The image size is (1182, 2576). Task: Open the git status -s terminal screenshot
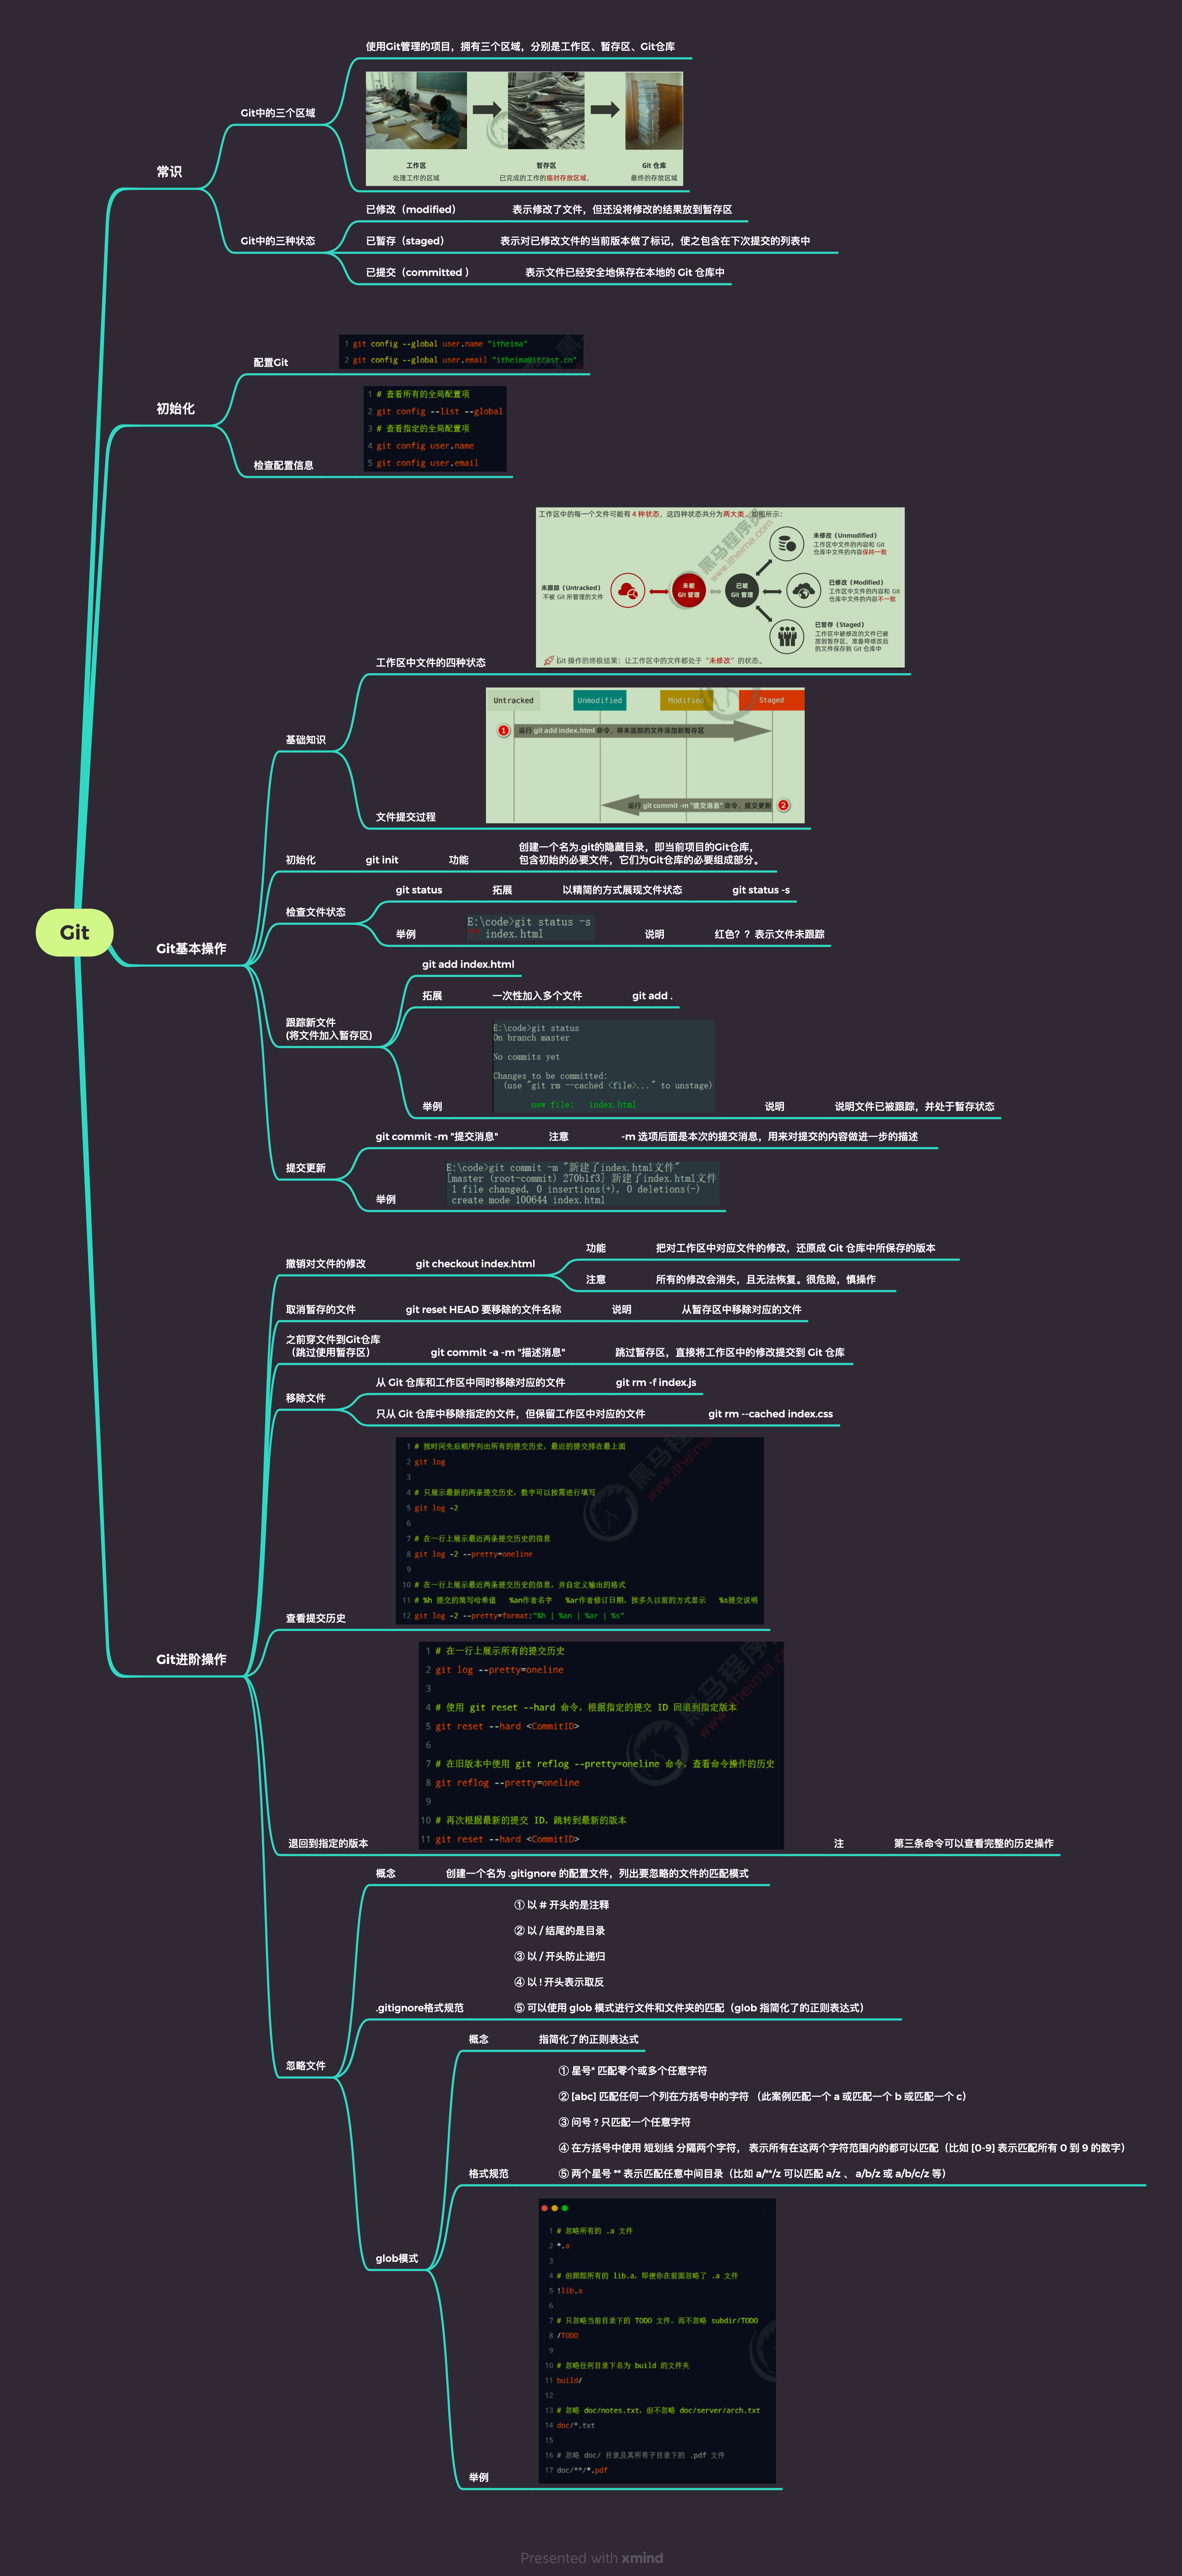point(530,928)
